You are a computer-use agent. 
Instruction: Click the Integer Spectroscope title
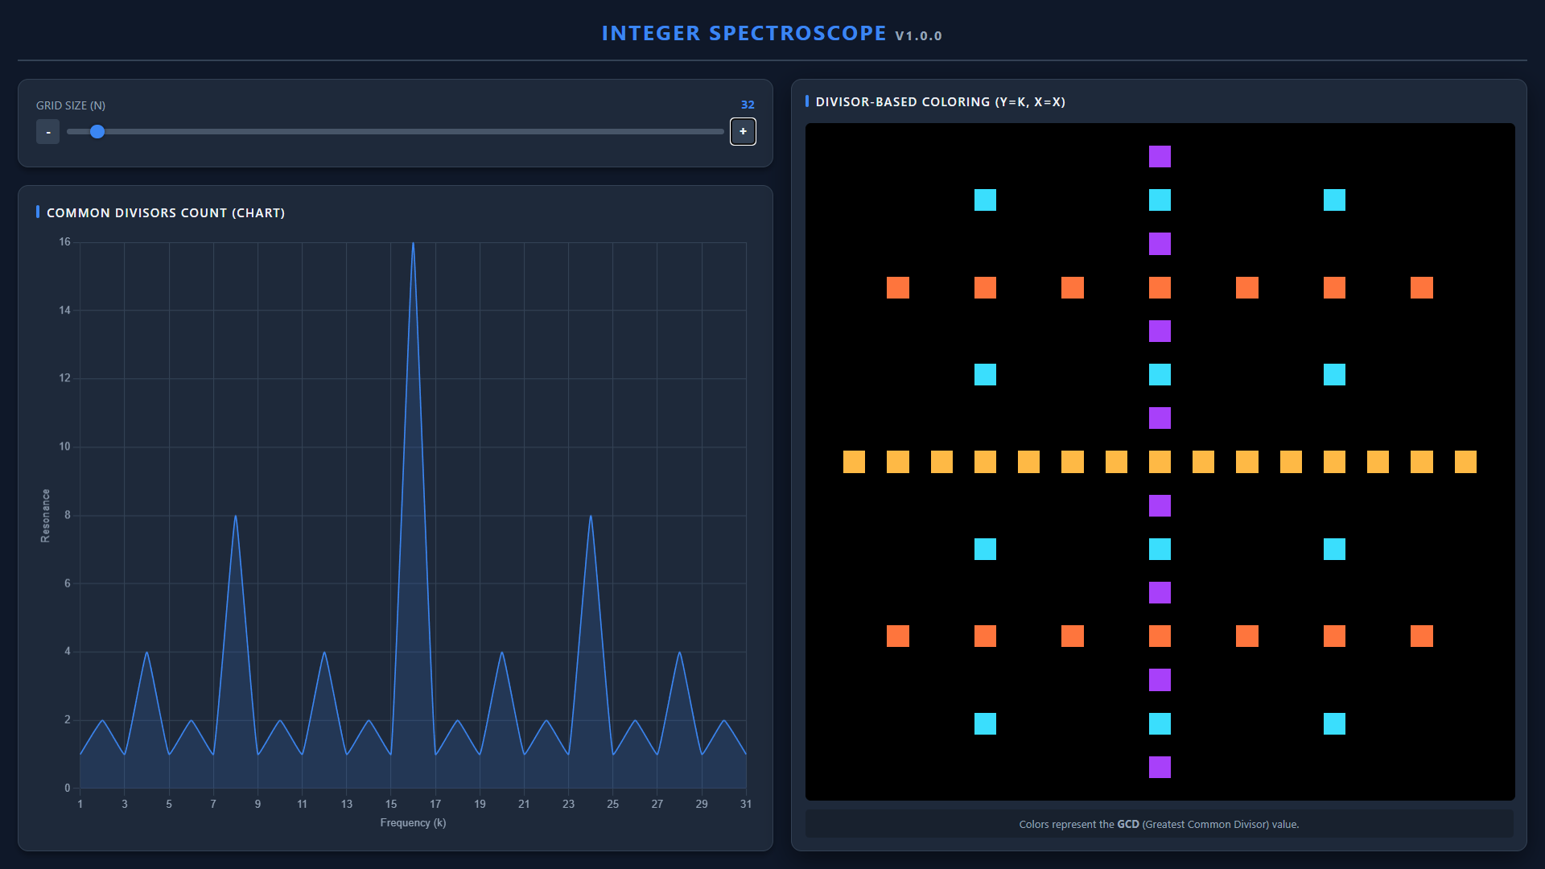pos(744,33)
